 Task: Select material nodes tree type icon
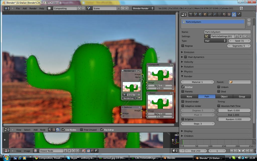[x=50, y=130]
